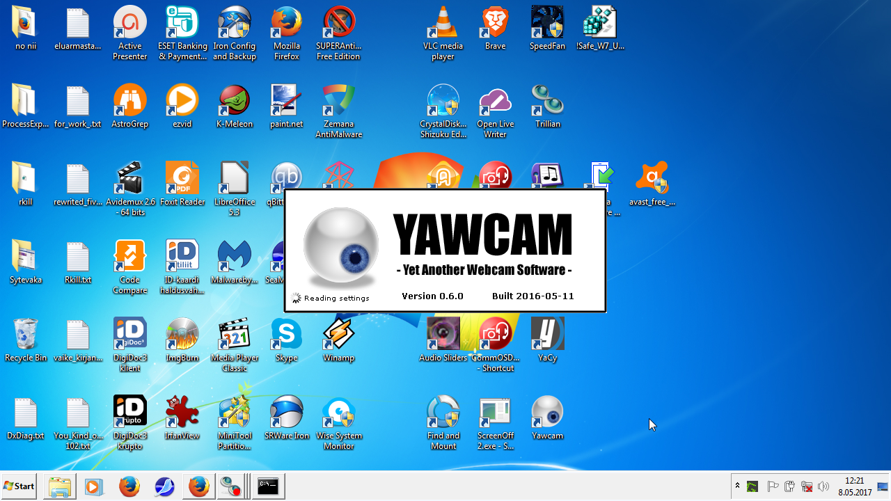Image resolution: width=891 pixels, height=501 pixels.
Task: Open the DigiDoc3 klient shortcut
Action: (130, 345)
